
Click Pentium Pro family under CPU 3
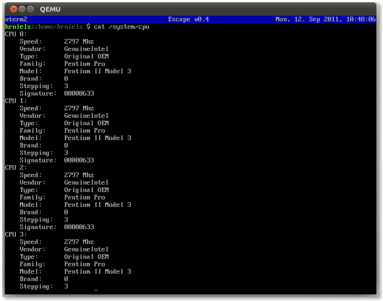[x=84, y=264]
